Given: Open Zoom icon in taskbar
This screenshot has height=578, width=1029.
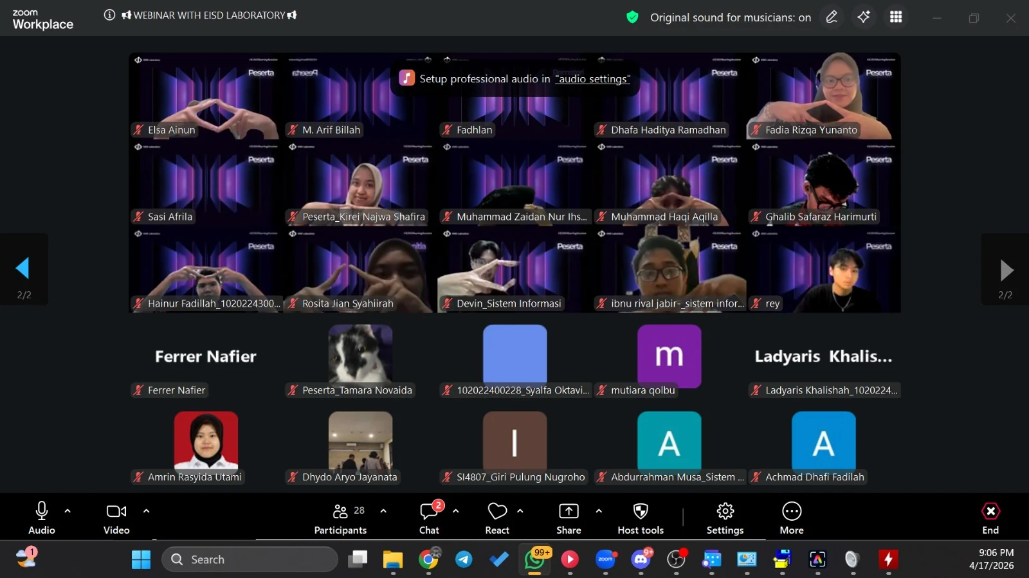Looking at the screenshot, I should tap(605, 559).
